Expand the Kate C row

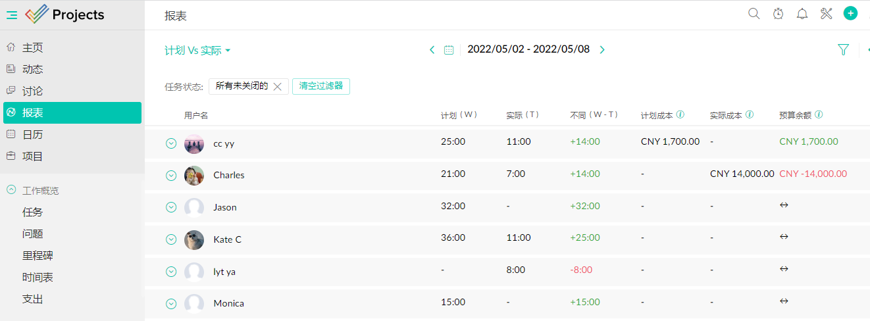pyautogui.click(x=171, y=239)
